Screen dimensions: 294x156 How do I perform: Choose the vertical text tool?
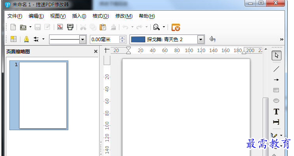[276, 122]
